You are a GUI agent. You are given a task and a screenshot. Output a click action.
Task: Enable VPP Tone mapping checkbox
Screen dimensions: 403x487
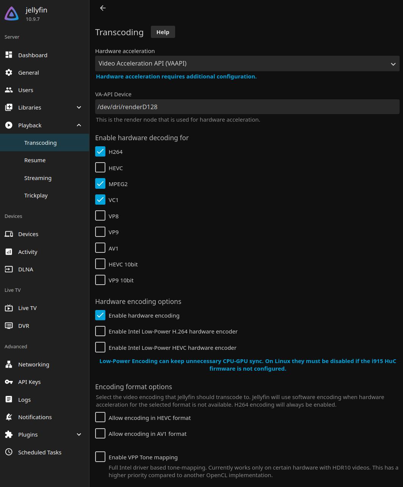[x=100, y=457]
